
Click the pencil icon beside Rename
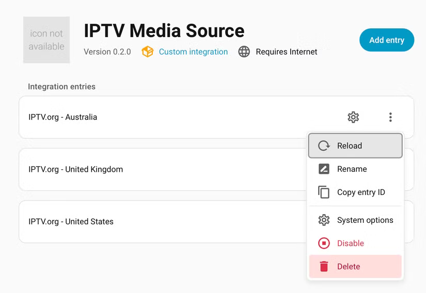324,169
